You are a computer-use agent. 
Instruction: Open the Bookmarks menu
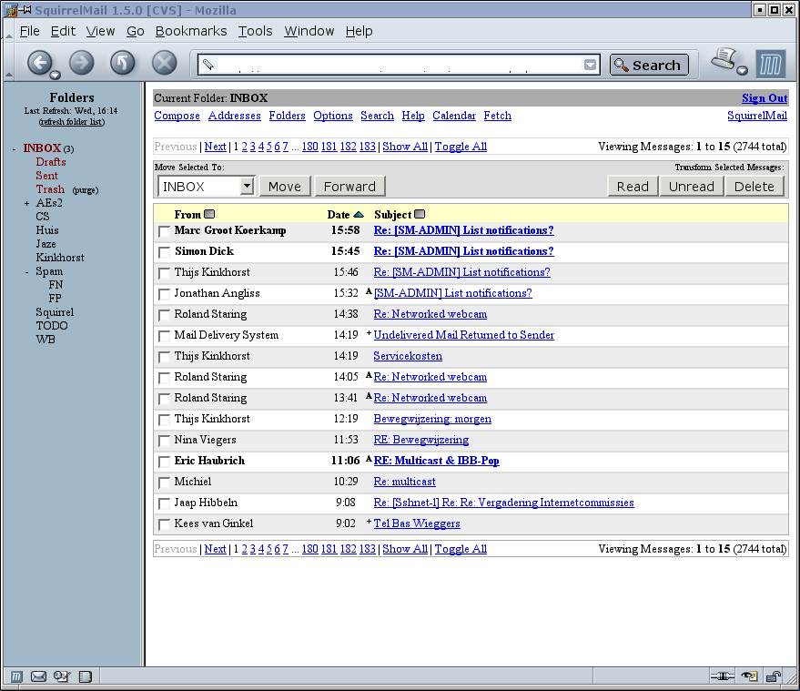point(191,31)
